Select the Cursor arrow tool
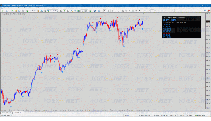This screenshot has height=121, width=211. [105, 11]
